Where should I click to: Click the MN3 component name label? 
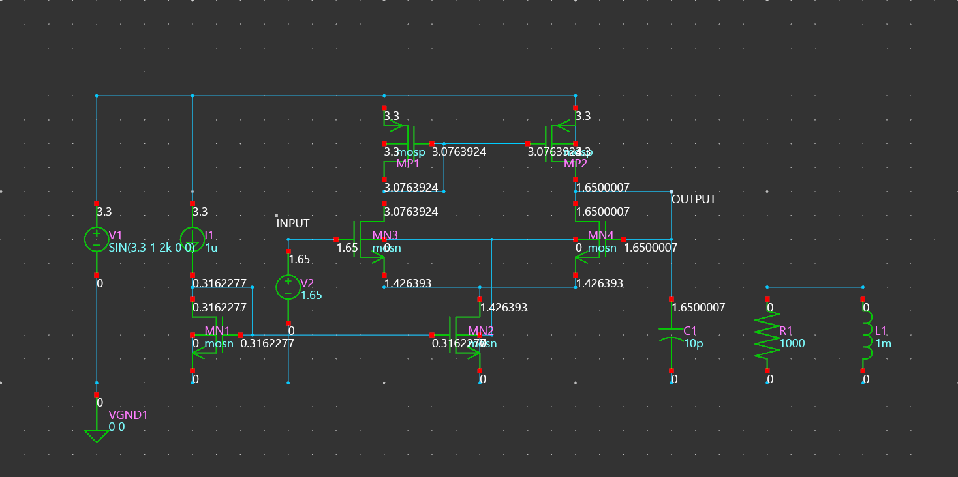385,235
